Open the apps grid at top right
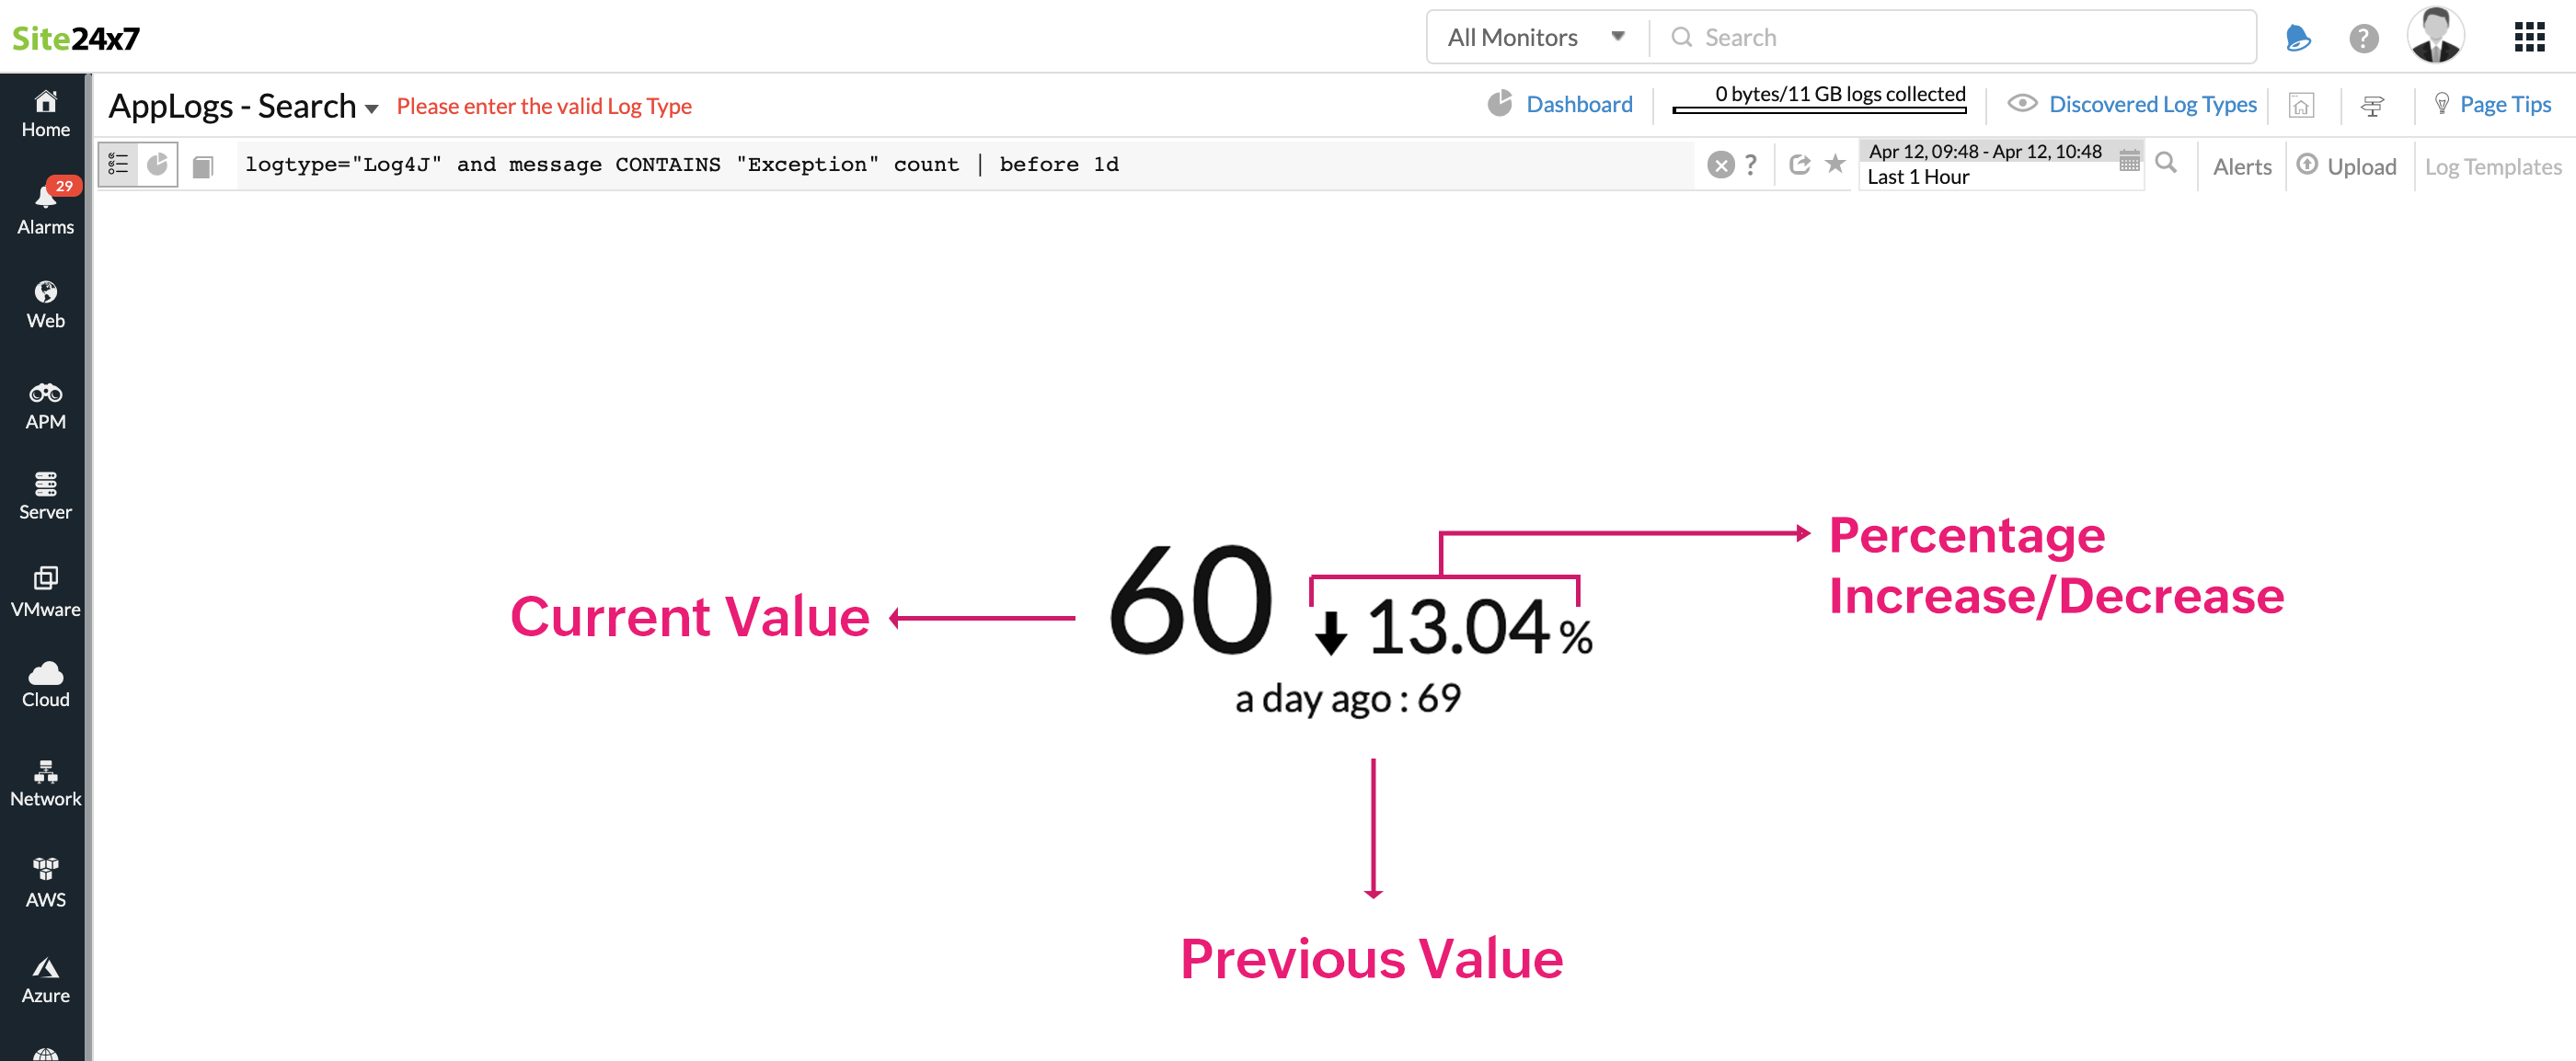2576x1061 pixels. coord(2529,37)
